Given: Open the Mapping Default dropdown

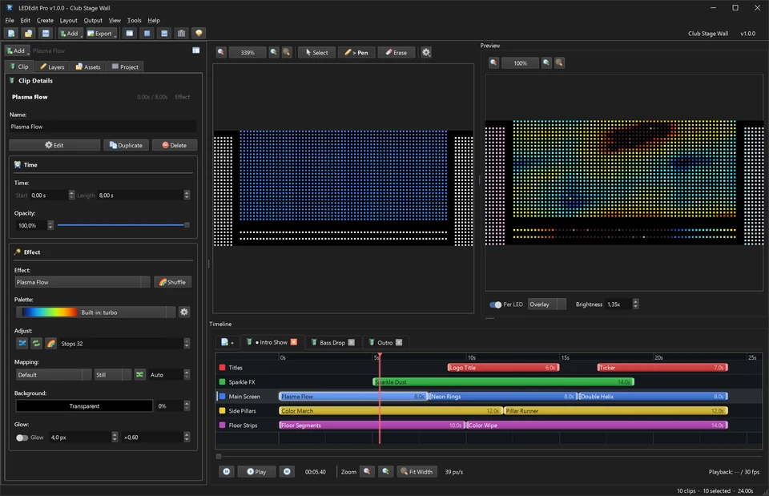Looking at the screenshot, I should [x=54, y=375].
